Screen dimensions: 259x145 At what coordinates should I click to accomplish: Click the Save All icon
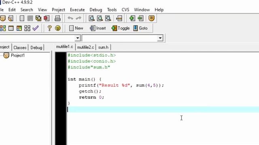[38, 18]
